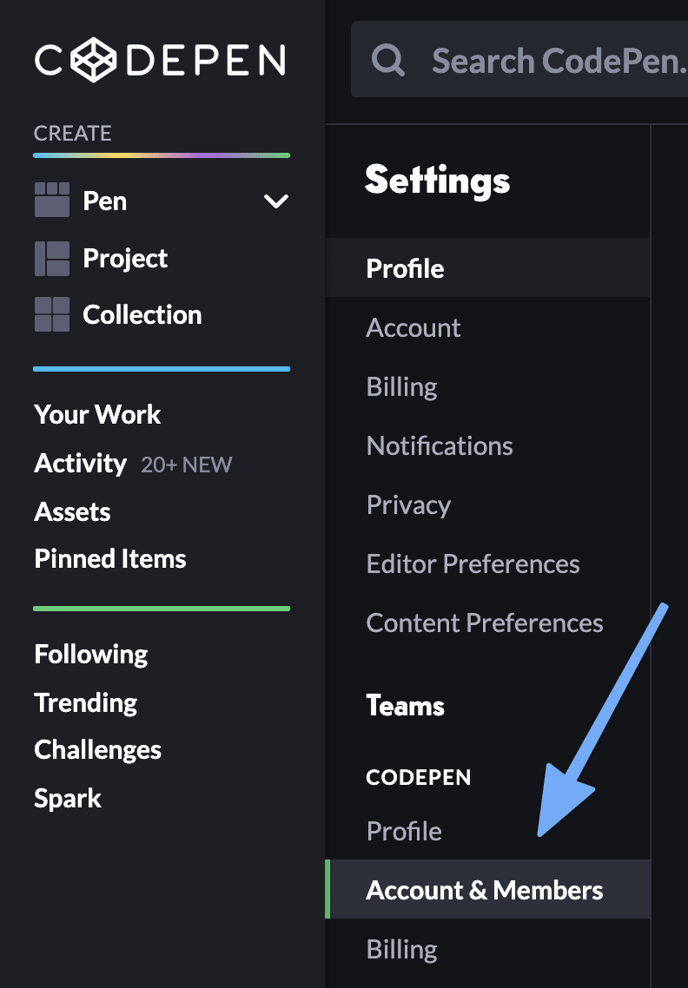
Task: Click the search magnifying glass icon
Action: point(387,59)
